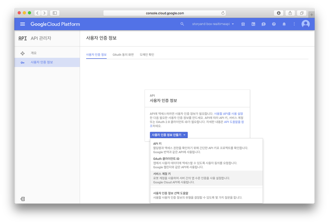329x224 pixels.
Task: Click 사용자 인증 정보 만들기 dropdown button
Action: point(169,135)
